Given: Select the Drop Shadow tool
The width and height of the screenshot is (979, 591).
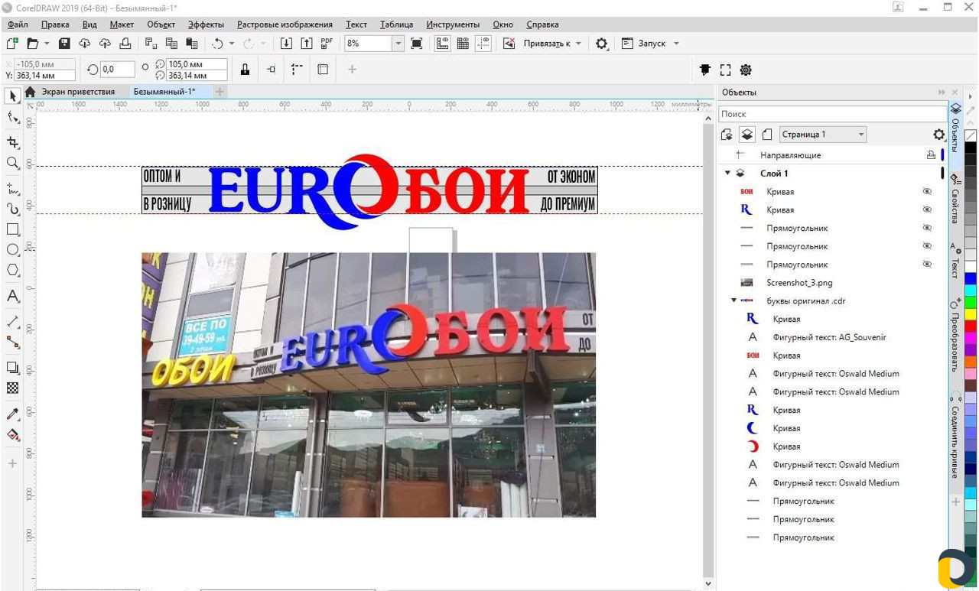Looking at the screenshot, I should click(12, 368).
